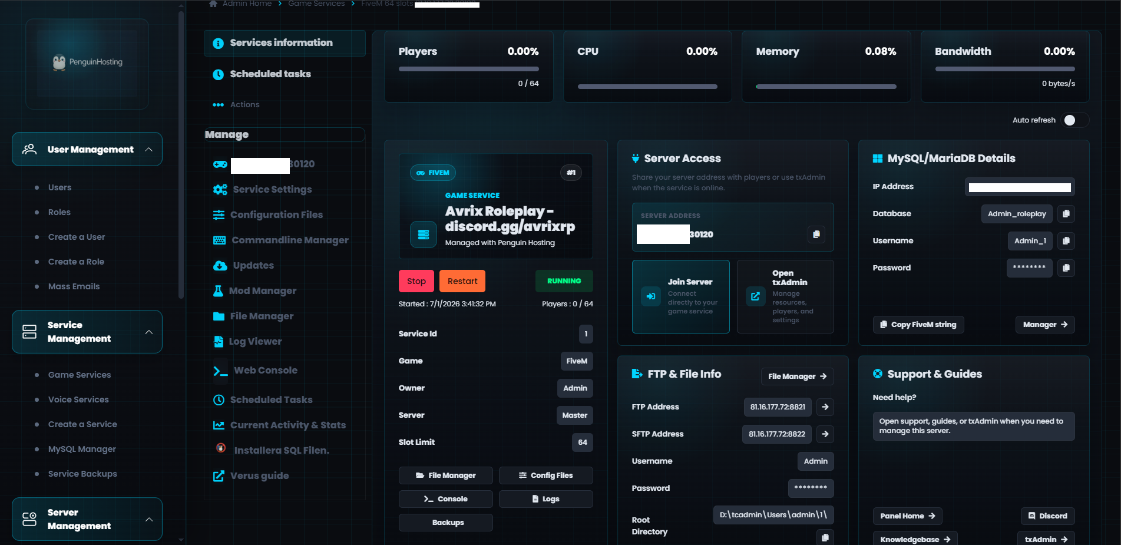Click the Scheduled Tasks clock icon in Manage

click(219, 400)
